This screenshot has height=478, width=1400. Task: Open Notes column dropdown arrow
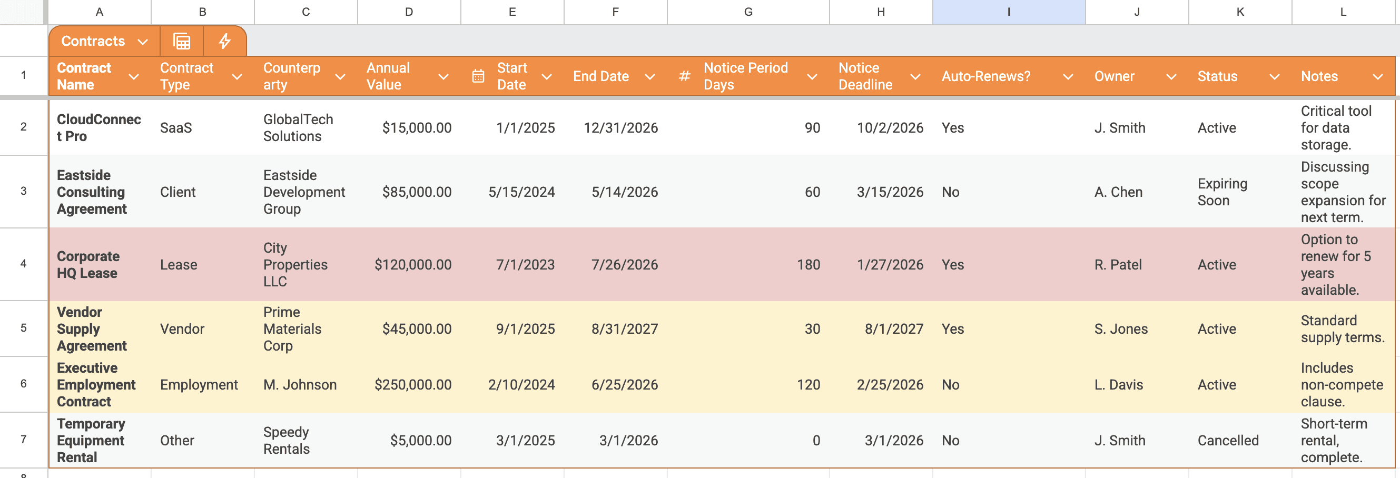coord(1378,76)
